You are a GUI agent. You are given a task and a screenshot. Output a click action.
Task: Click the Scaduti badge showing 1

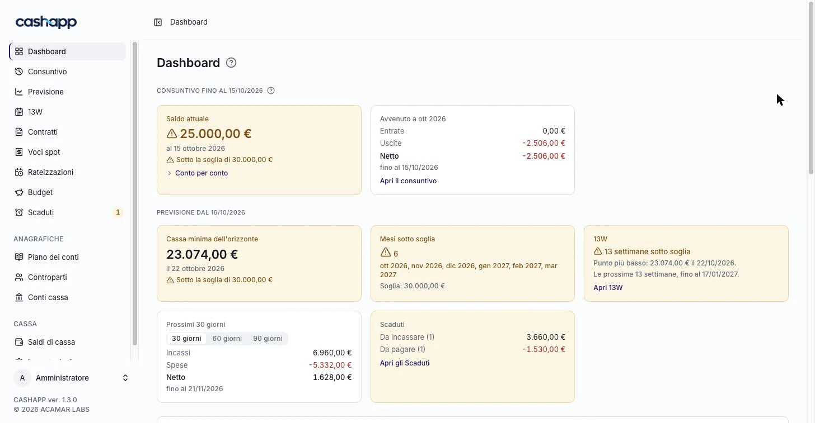(x=118, y=212)
